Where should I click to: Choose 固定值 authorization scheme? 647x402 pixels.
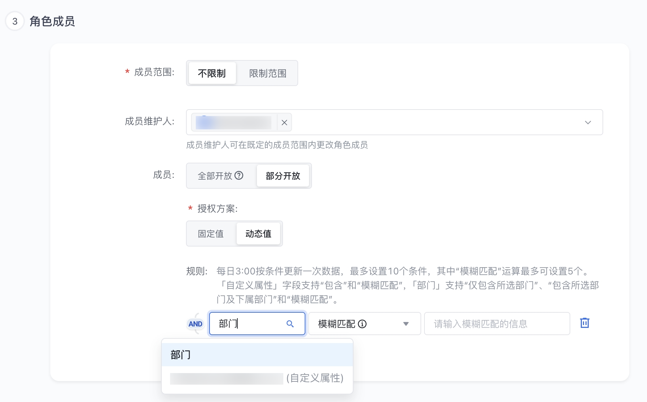pyautogui.click(x=211, y=234)
